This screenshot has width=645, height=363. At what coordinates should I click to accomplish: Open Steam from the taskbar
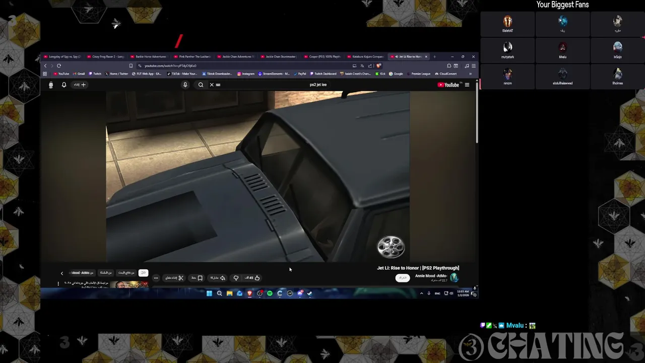(x=310, y=293)
